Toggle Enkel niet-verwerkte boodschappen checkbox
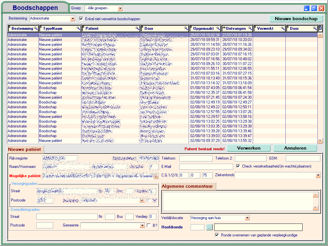The width and height of the screenshot is (328, 246). [81, 19]
